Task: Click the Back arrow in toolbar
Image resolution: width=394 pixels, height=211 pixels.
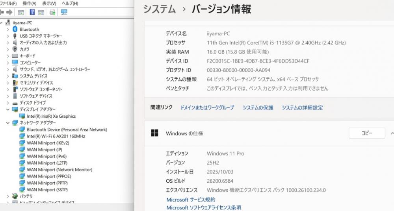Action: pos(2,12)
